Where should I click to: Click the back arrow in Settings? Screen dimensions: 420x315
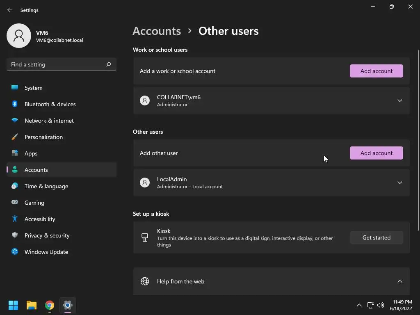(x=10, y=10)
